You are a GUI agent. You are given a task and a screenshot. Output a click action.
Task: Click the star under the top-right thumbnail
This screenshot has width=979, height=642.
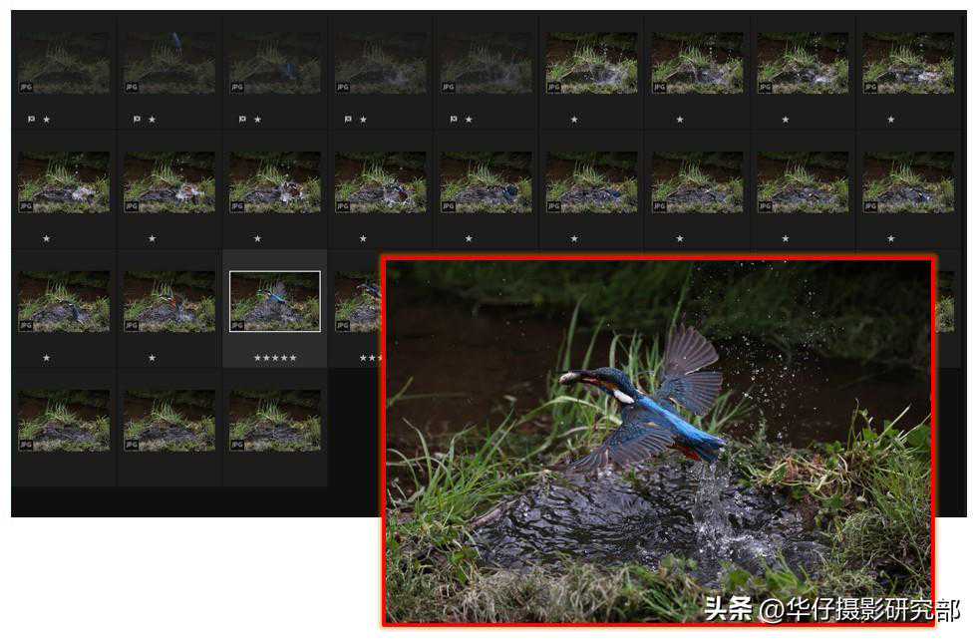pos(890,119)
